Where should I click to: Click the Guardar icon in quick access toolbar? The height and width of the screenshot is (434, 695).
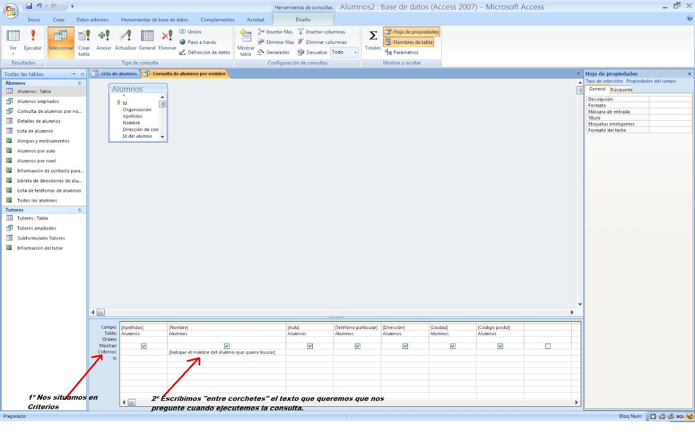[x=29, y=5]
